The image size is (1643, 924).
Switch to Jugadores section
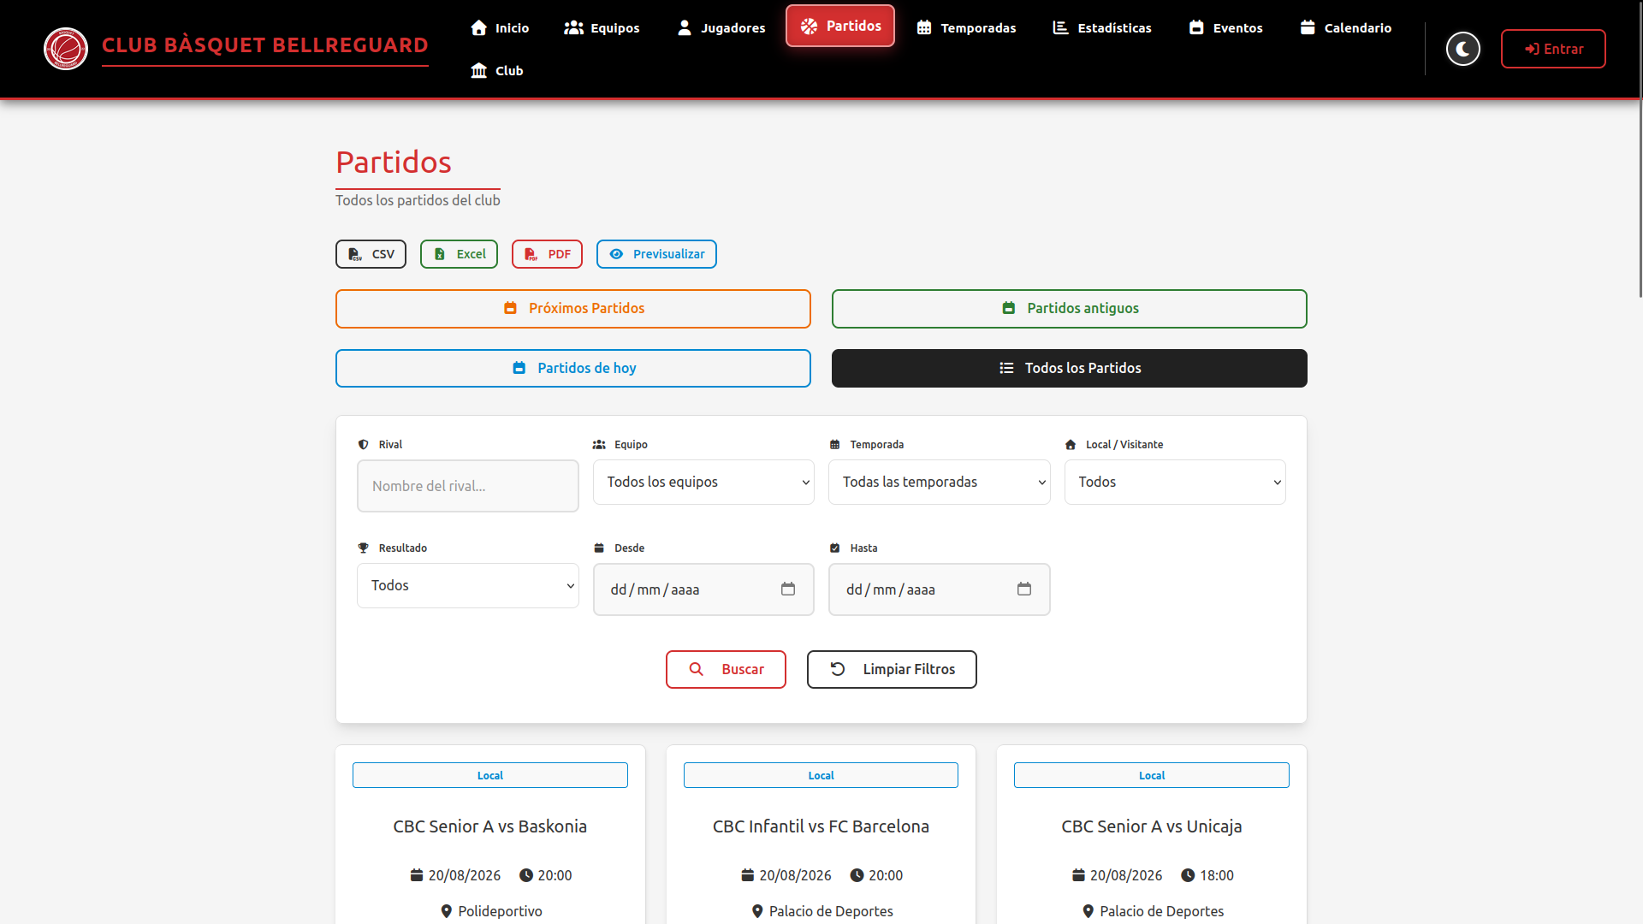coord(721,27)
